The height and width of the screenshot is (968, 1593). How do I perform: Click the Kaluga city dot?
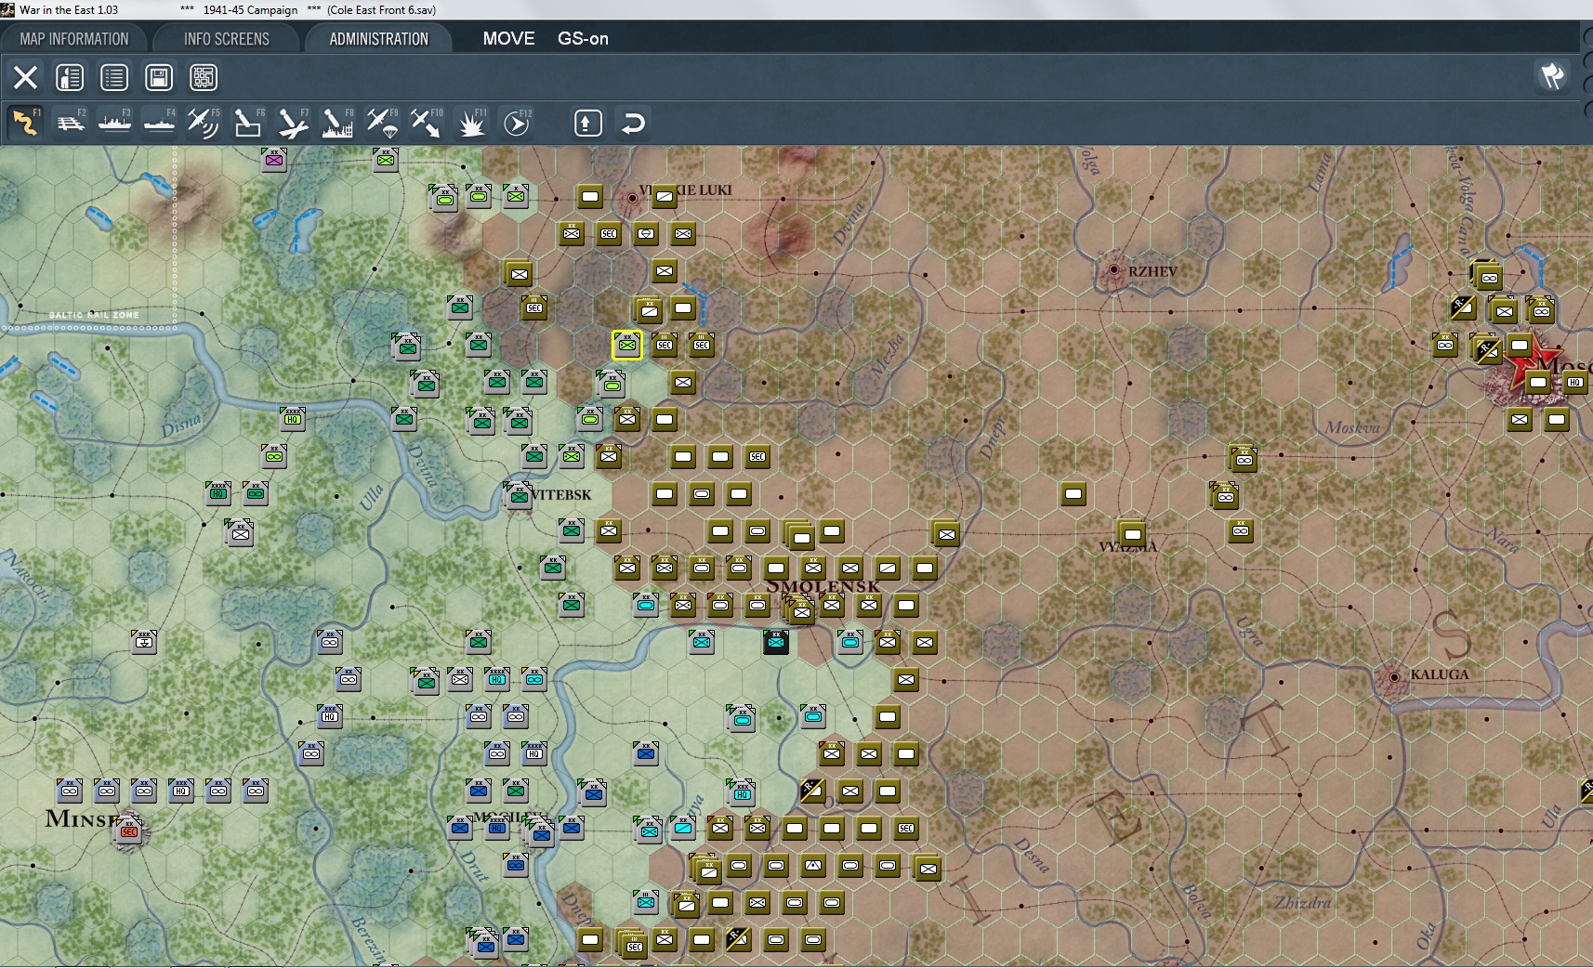tap(1393, 677)
